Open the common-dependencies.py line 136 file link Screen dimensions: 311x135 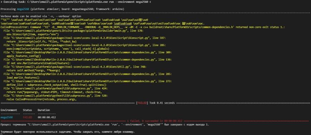click(x=88, y=60)
